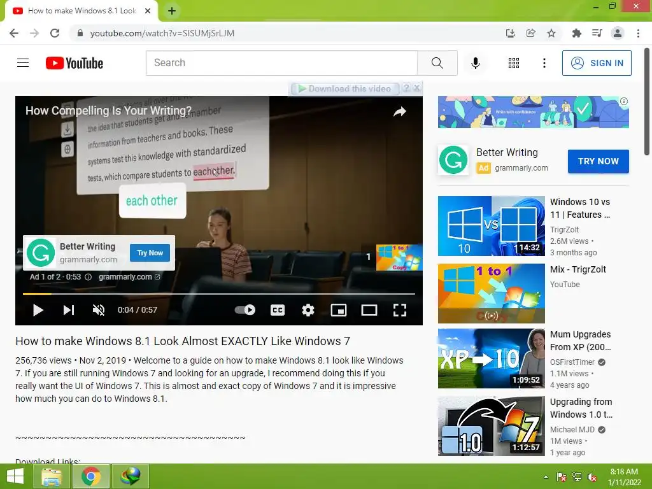
Task: Open File Explorer from taskbar
Action: click(x=51, y=476)
